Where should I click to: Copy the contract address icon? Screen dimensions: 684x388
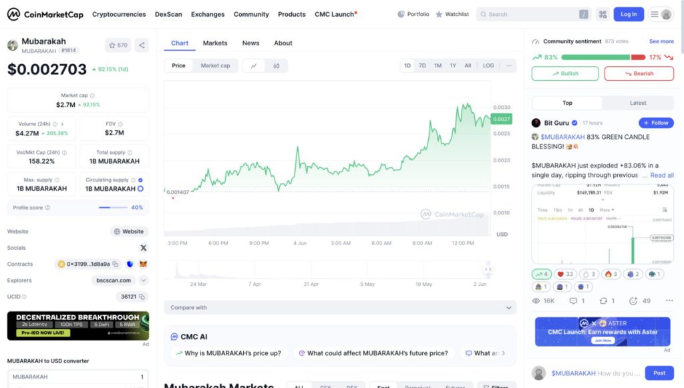(116, 264)
